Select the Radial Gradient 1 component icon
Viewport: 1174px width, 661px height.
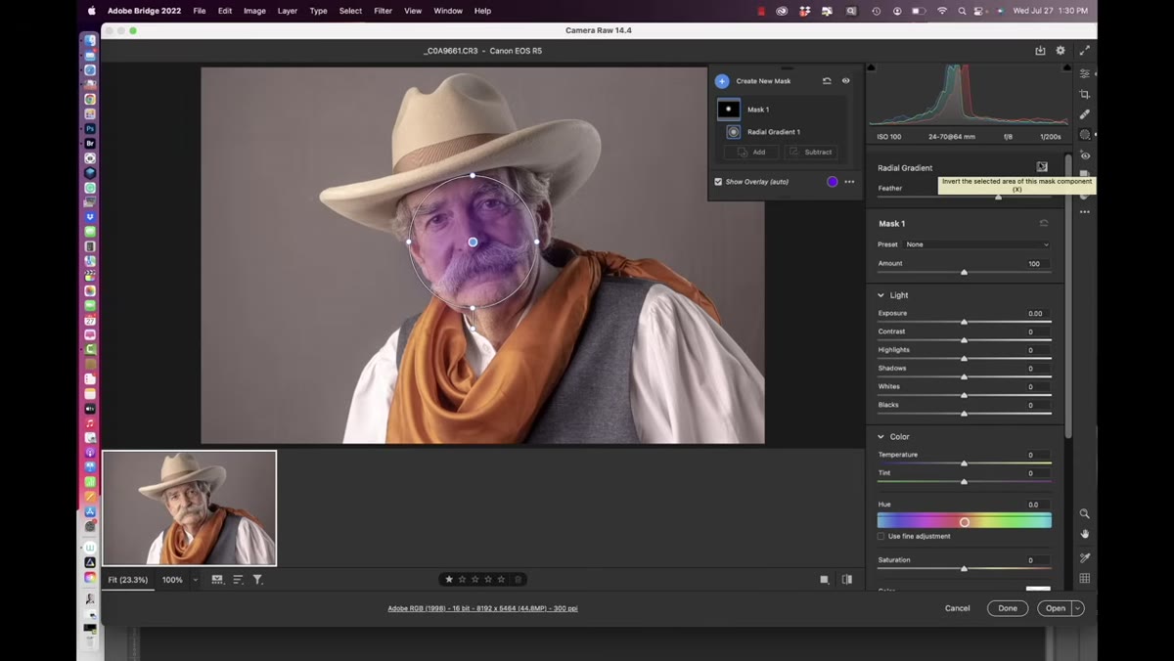click(734, 131)
